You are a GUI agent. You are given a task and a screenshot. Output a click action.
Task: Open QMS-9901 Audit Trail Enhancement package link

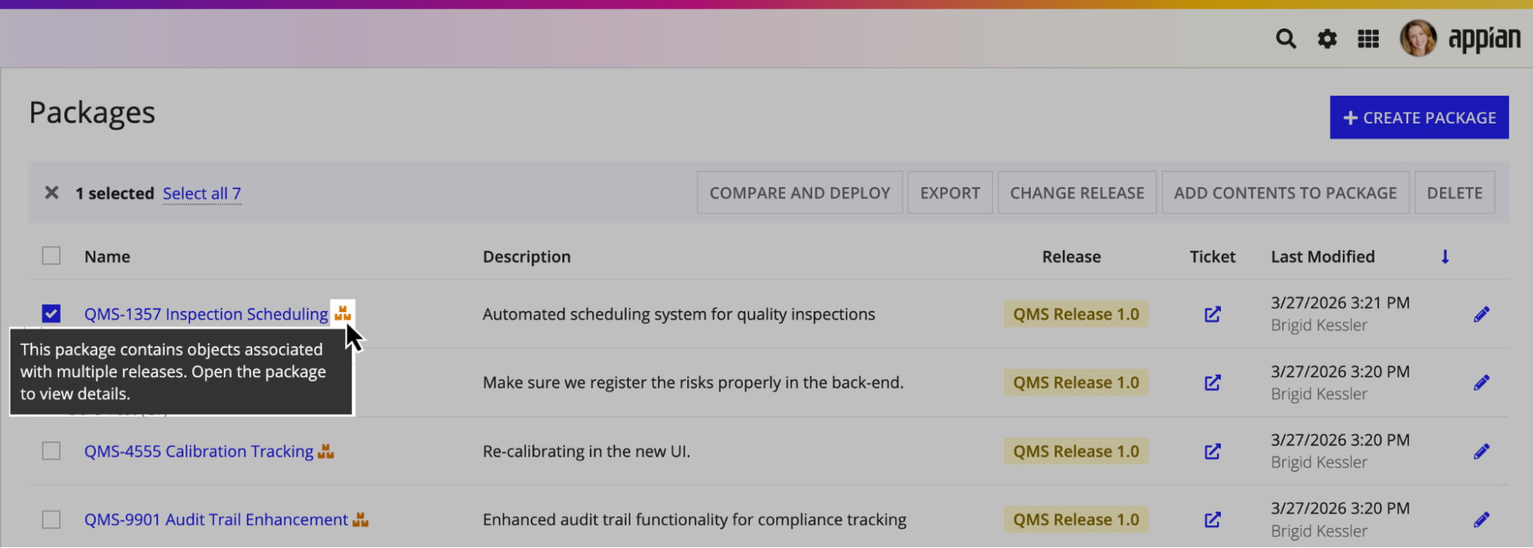point(216,520)
